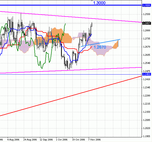The width and height of the screenshot is (152, 142).
Task: Click the 1.2605 price axis label
Action: tap(147, 55)
